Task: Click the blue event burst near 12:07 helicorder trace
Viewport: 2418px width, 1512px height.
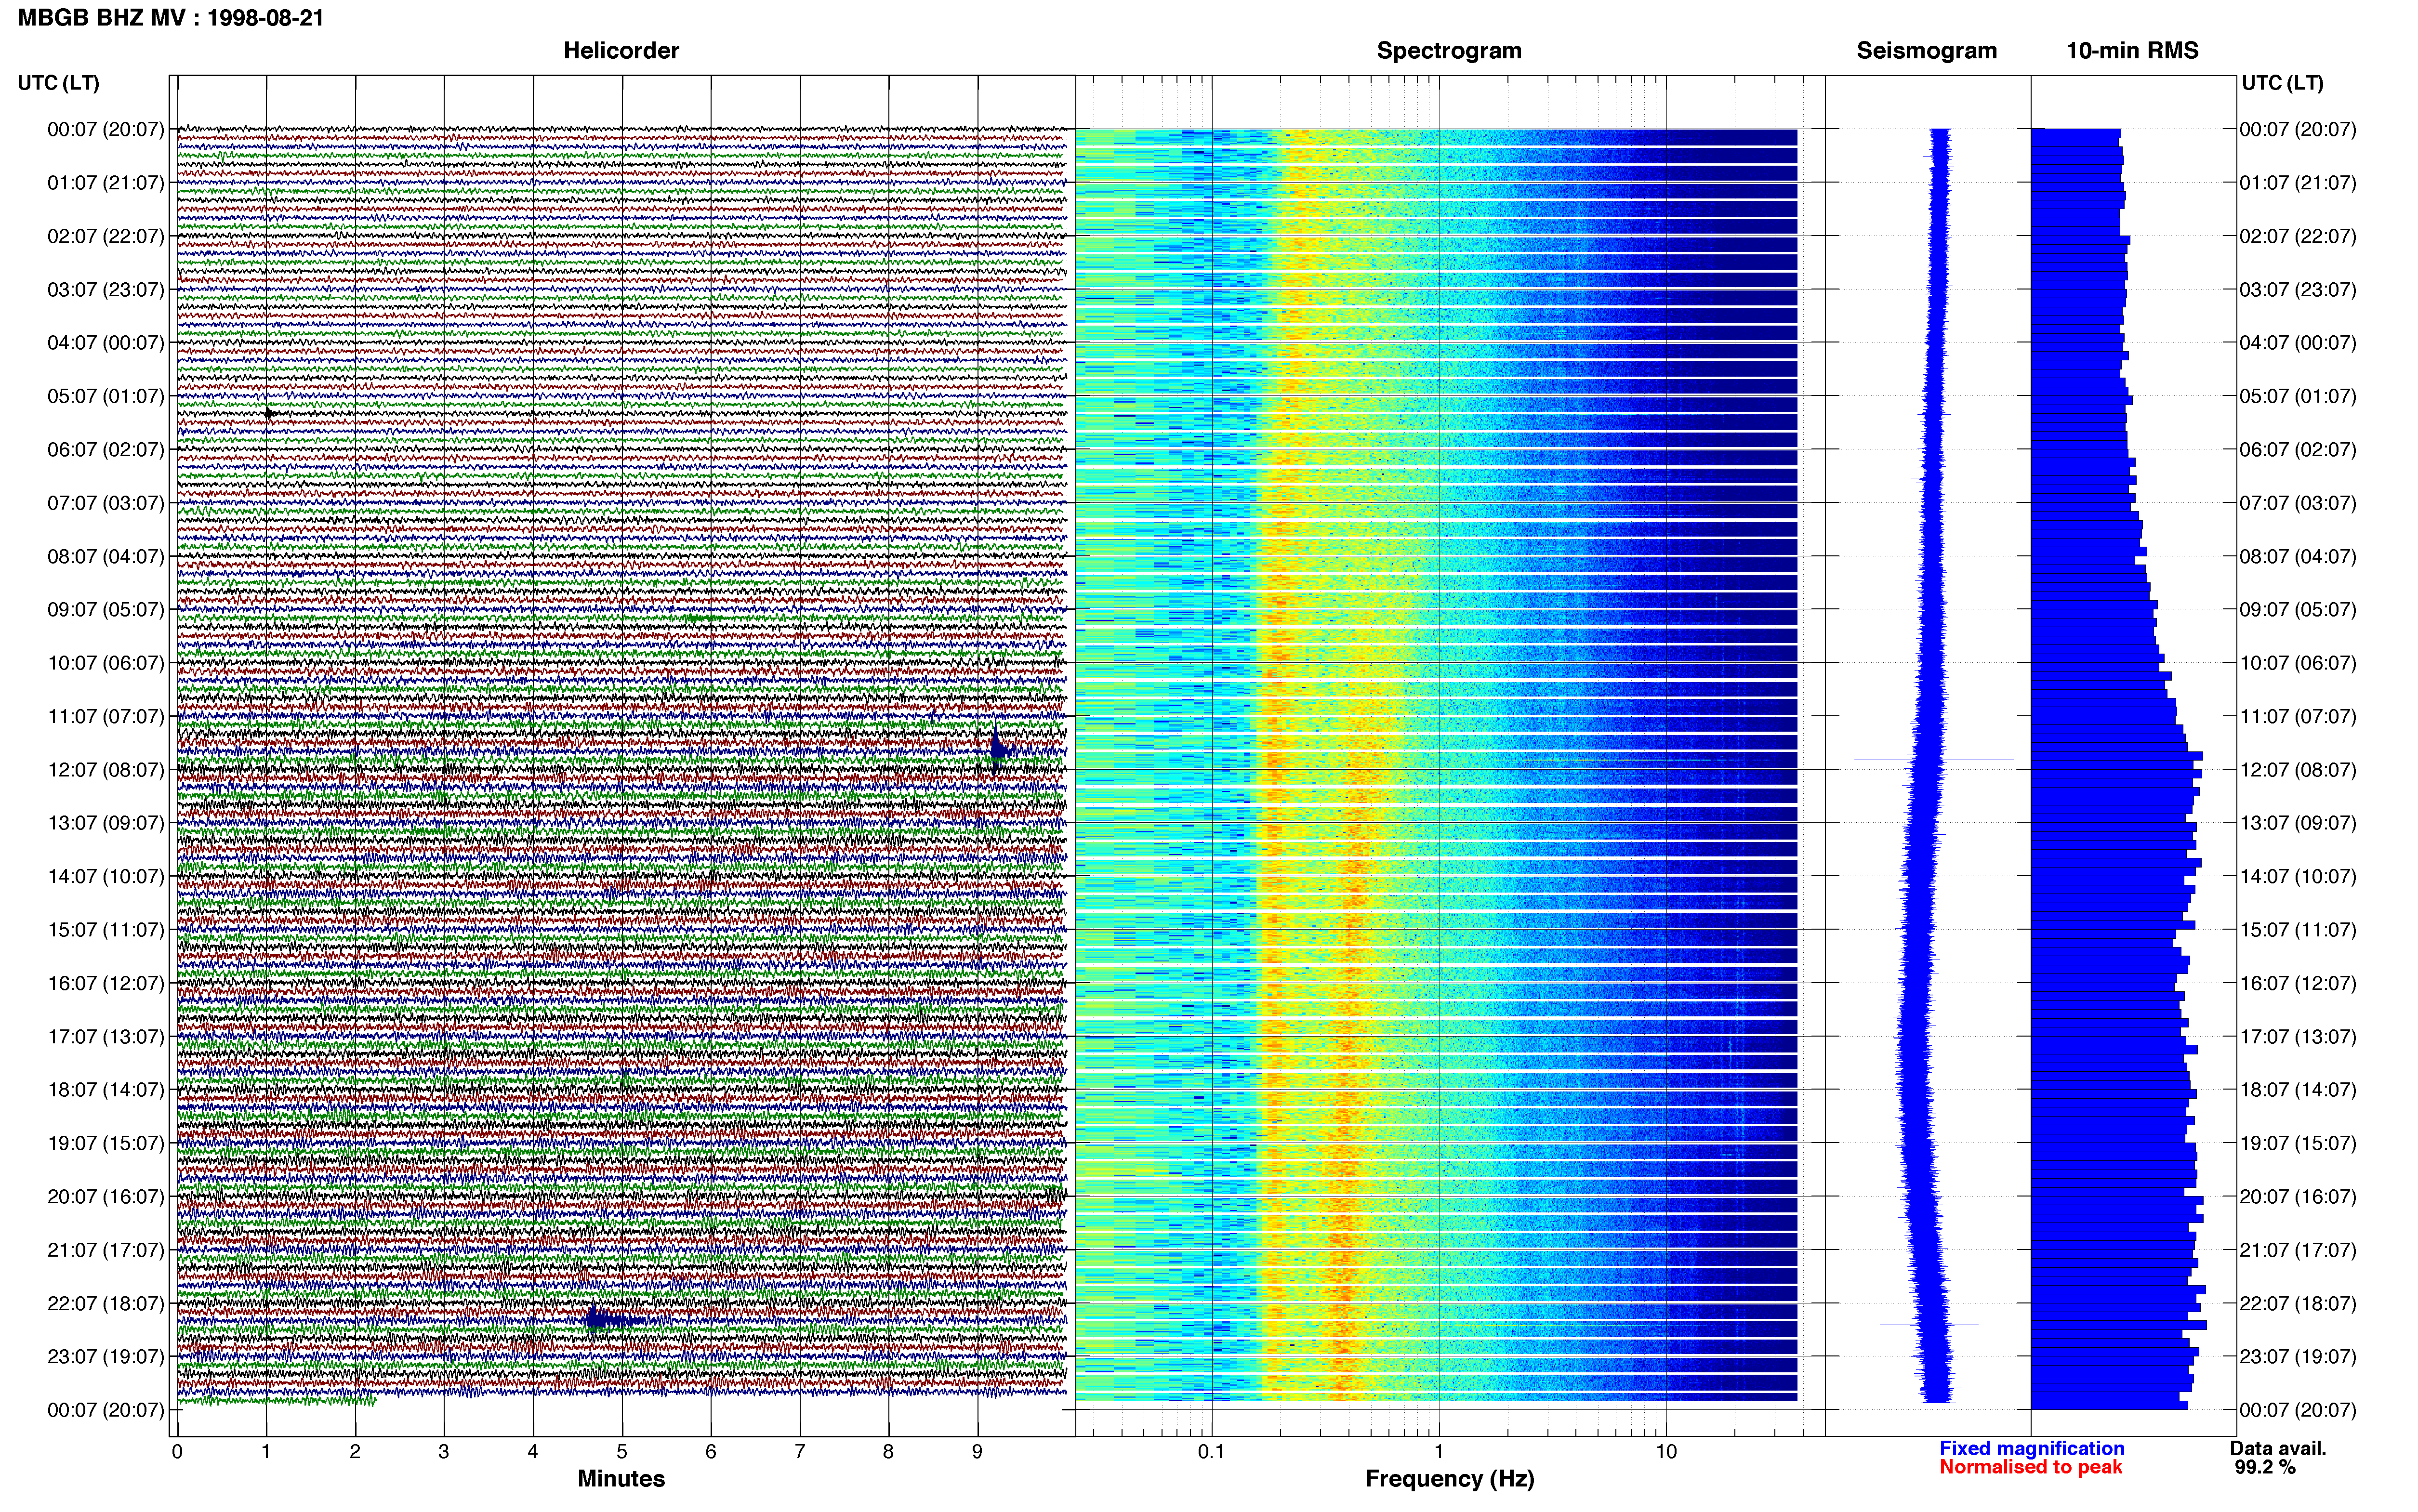Action: tap(1000, 750)
